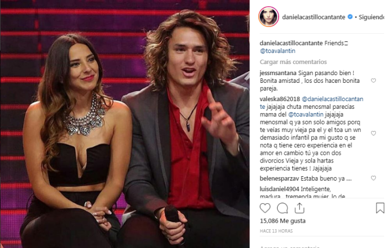Open @toavalantin mention in caption
The width and height of the screenshot is (387, 248).
[278, 51]
